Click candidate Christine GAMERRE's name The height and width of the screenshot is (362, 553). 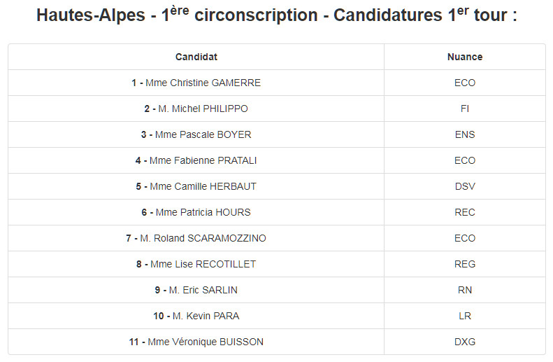click(203, 83)
